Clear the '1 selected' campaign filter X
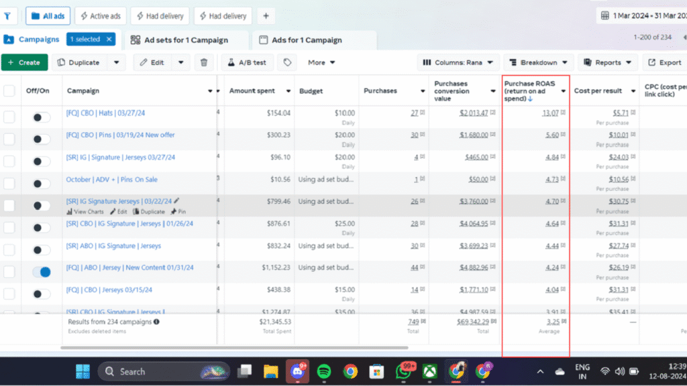The image size is (687, 386). click(109, 40)
